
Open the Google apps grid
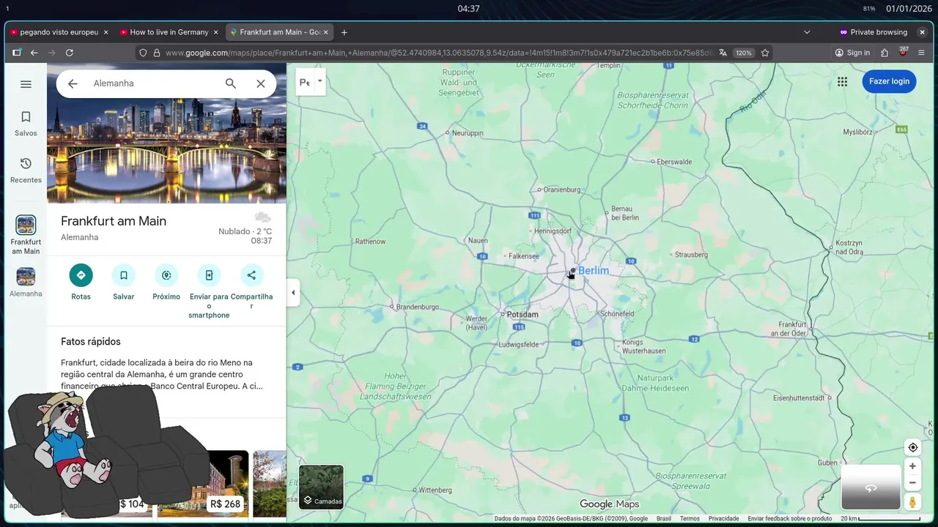coord(842,81)
